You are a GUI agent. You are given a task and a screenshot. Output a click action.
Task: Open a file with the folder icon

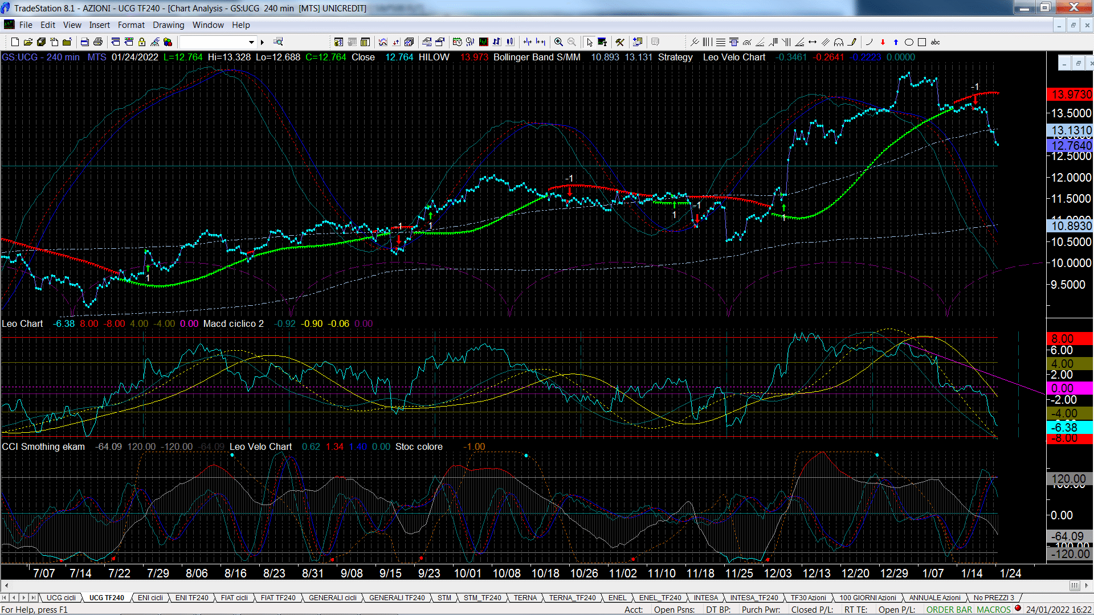(28, 42)
